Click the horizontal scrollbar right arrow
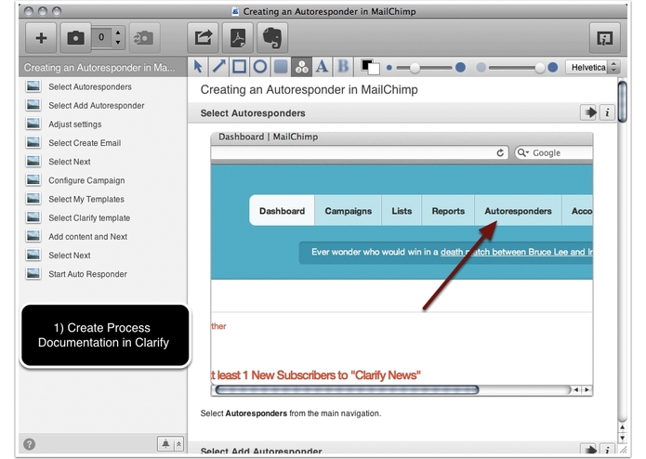 tap(587, 389)
